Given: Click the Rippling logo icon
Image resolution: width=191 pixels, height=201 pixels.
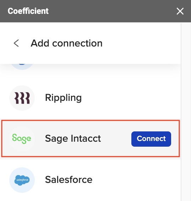Looking at the screenshot, I should pyautogui.click(x=22, y=98).
